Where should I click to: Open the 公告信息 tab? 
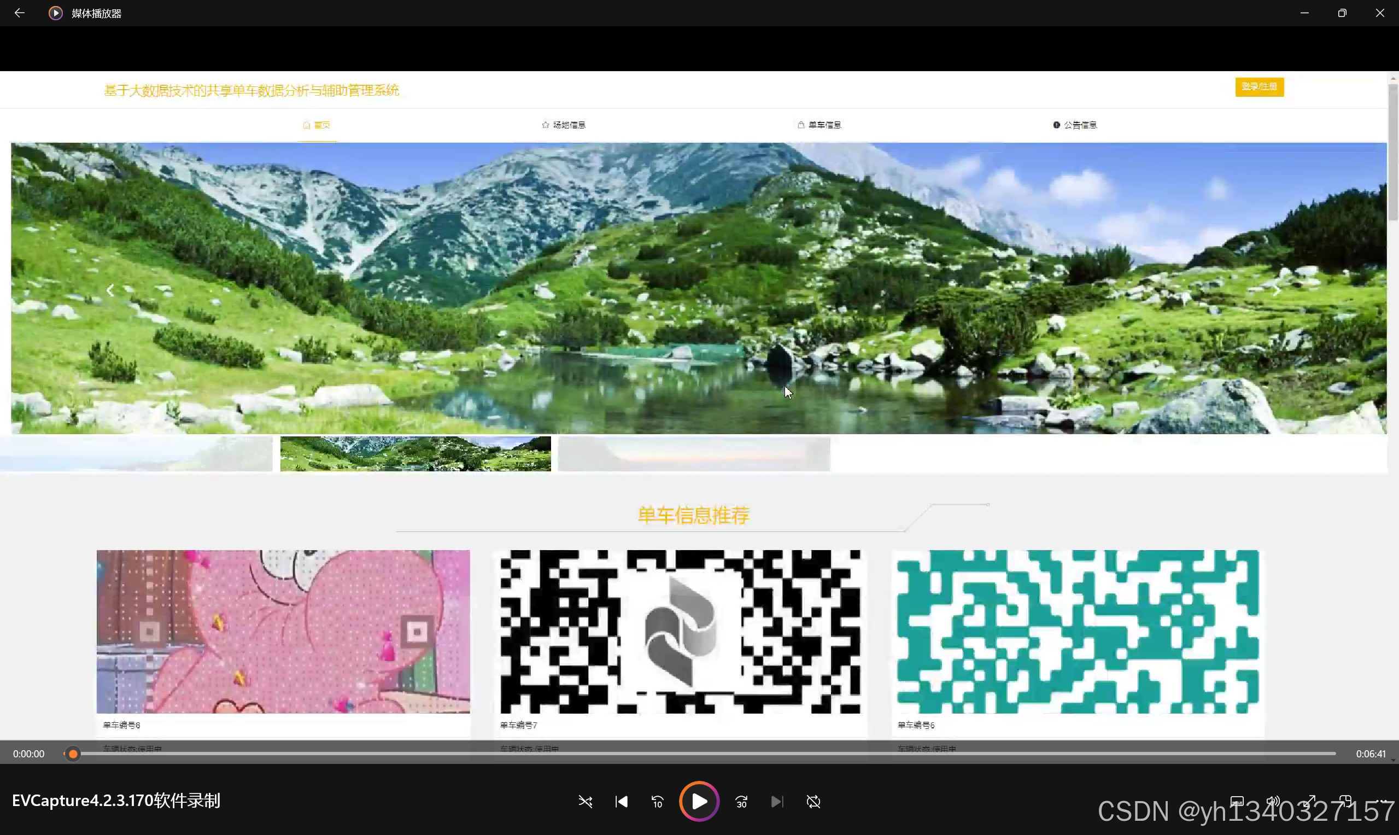[x=1074, y=125]
